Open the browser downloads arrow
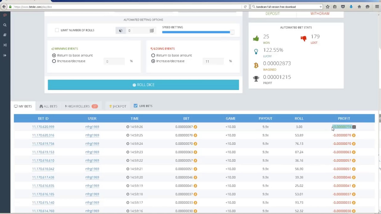 pos(351,7)
